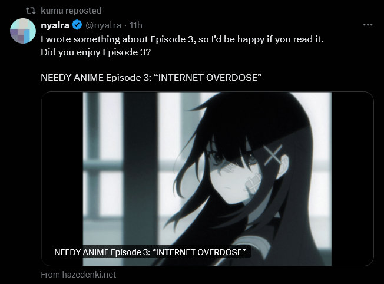Click the tweet text 'I wrote something about Episode 3'

tap(118, 39)
